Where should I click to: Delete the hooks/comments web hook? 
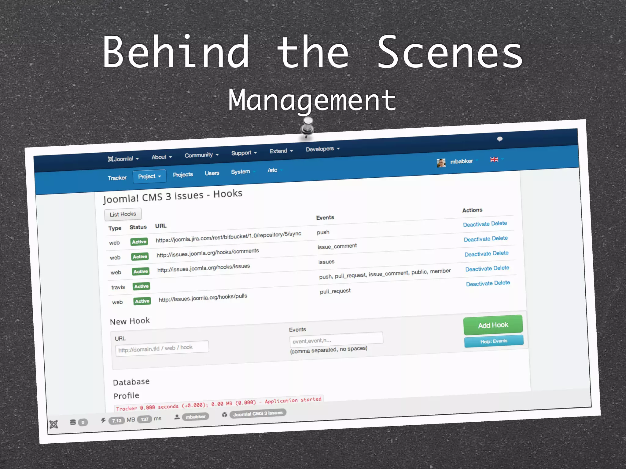click(x=500, y=238)
